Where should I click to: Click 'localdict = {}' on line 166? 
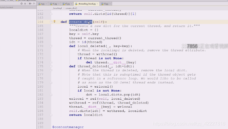click(84, 30)
